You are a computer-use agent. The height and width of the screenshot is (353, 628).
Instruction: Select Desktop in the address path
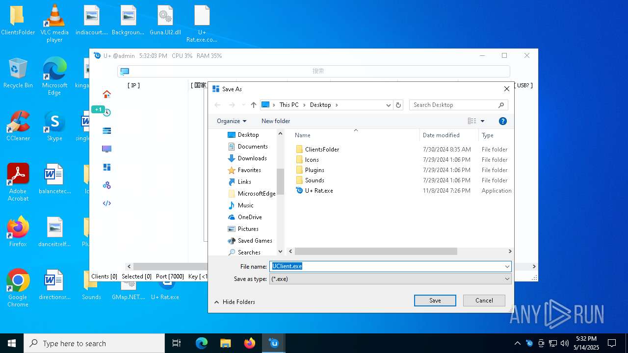pyautogui.click(x=320, y=105)
